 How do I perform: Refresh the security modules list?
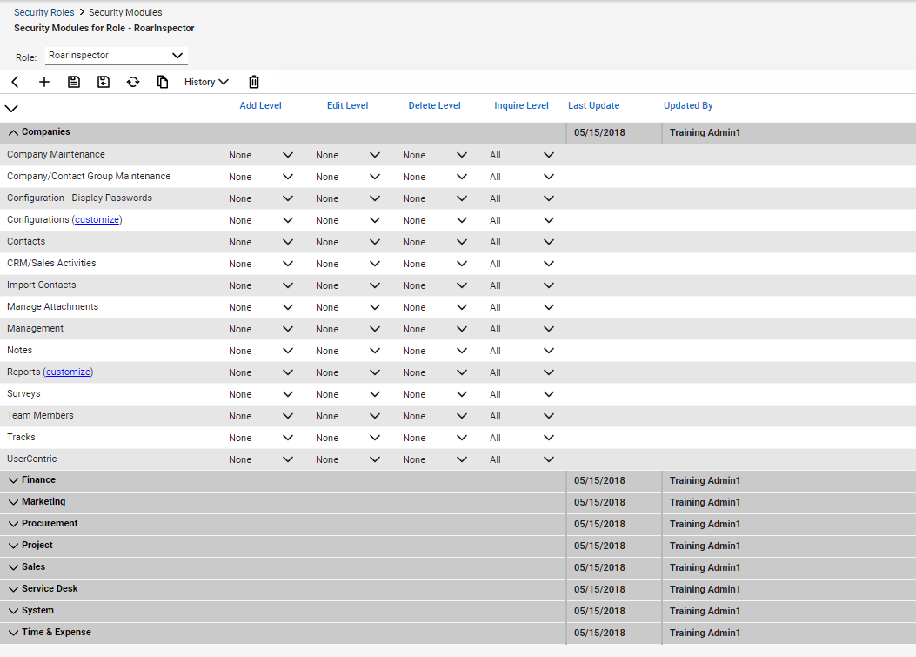(x=133, y=81)
